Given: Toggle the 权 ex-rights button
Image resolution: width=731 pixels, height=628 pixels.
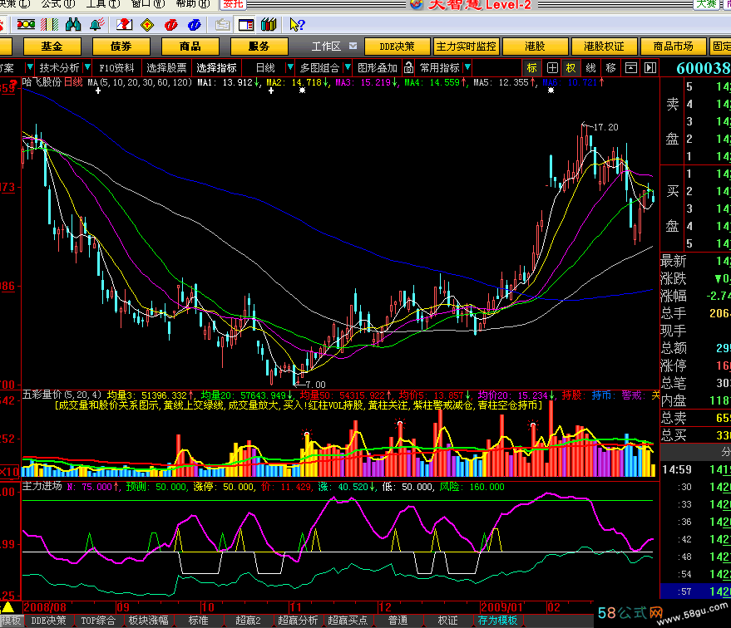Looking at the screenshot, I should 571,68.
